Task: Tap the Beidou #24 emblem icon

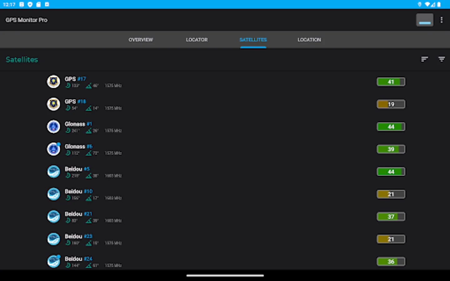Action: coord(53,262)
